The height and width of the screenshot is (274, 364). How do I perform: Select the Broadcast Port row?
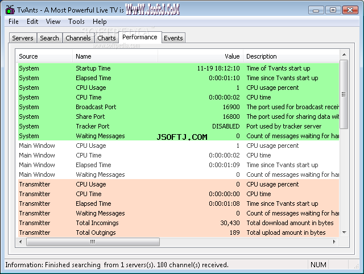[178, 107]
